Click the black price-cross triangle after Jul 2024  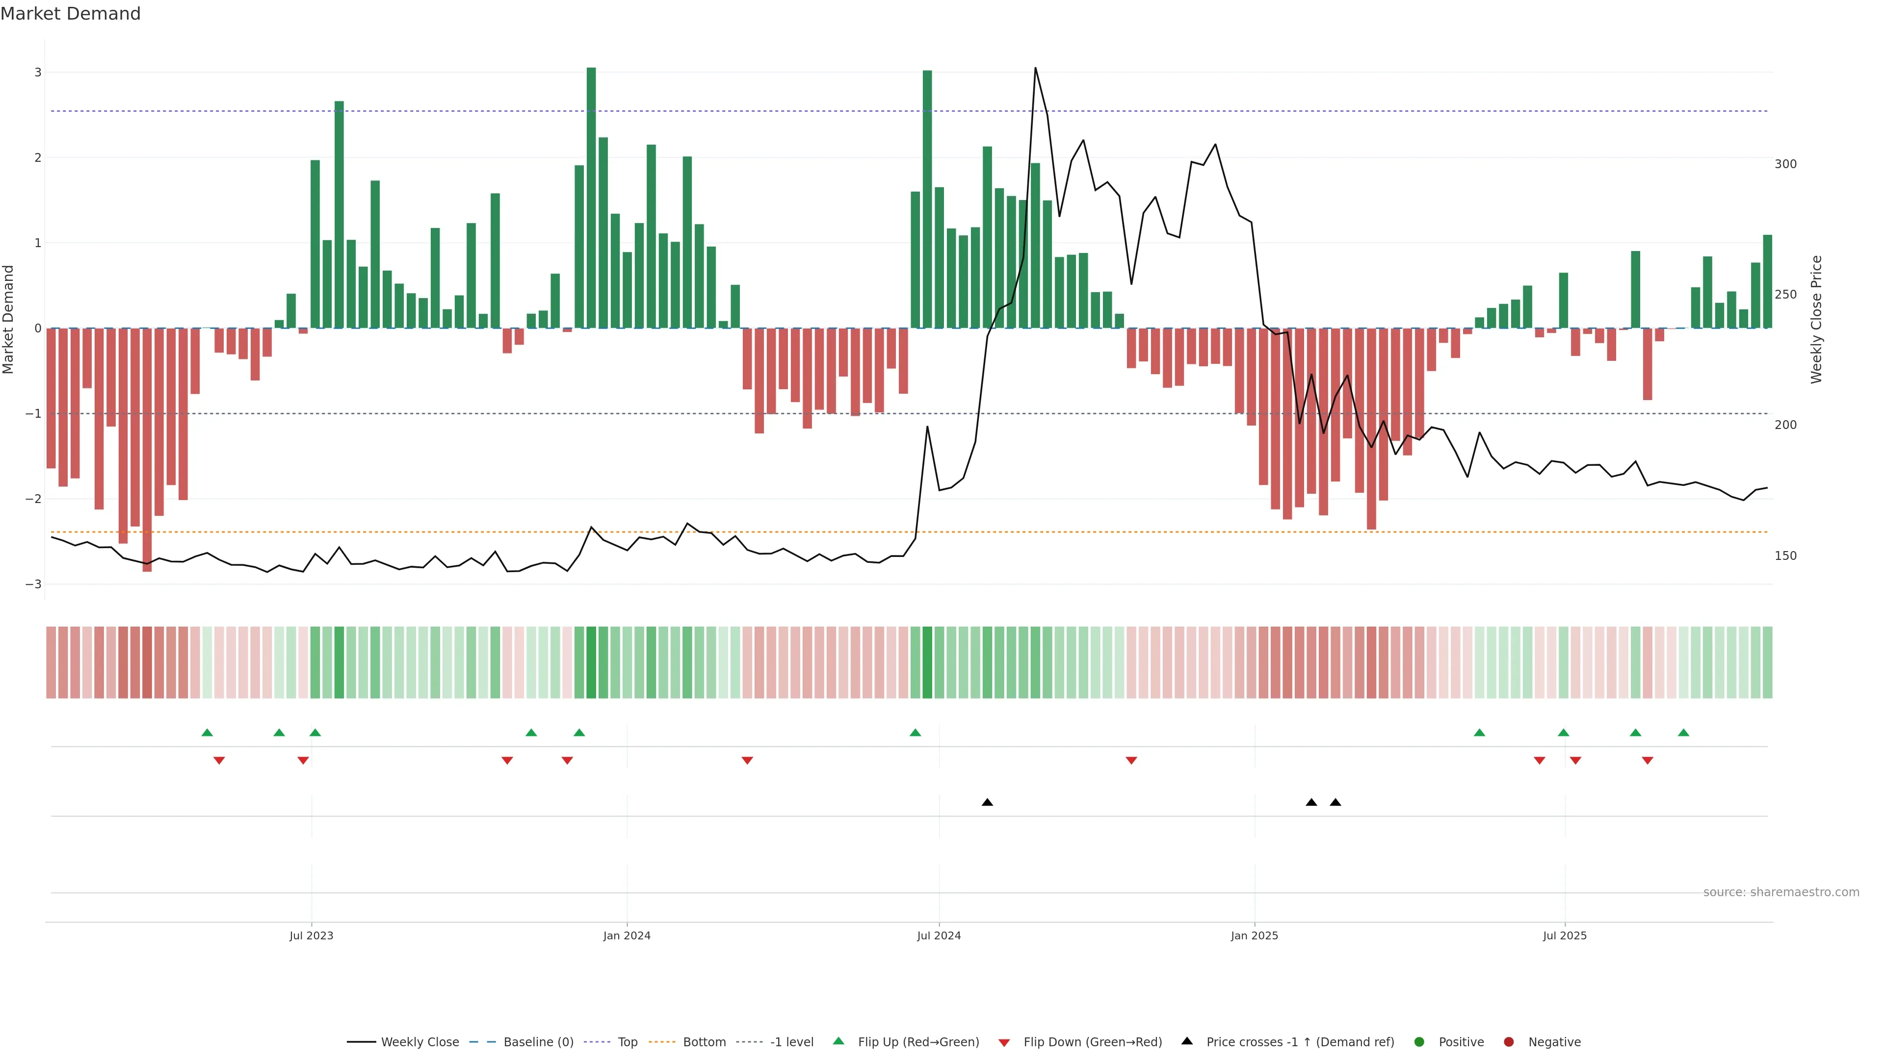pos(987,803)
